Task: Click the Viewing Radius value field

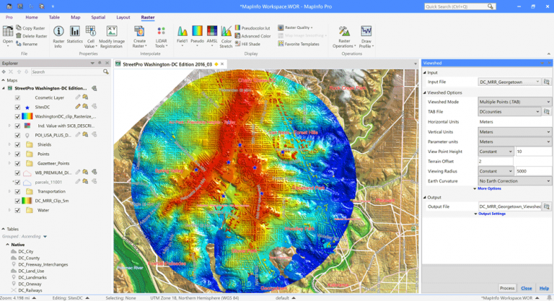Action: (x=533, y=171)
